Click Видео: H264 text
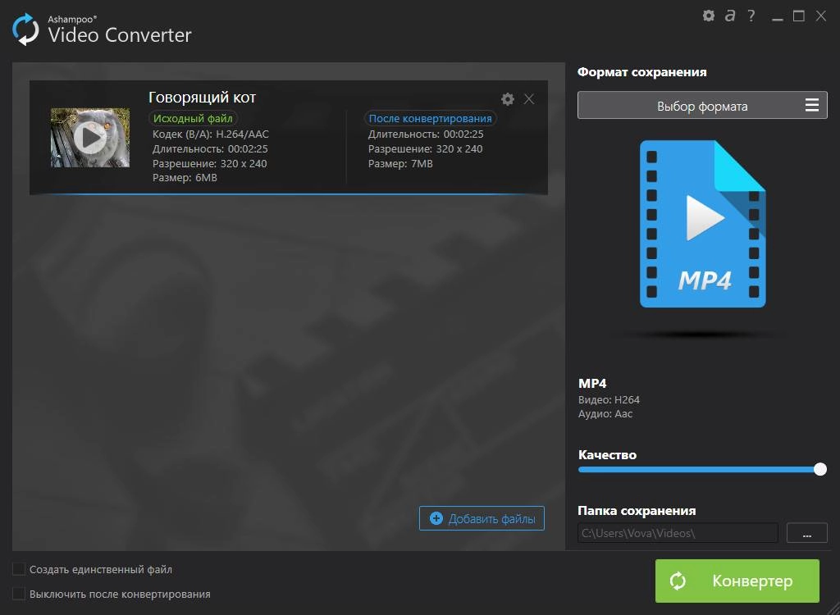 pos(609,399)
